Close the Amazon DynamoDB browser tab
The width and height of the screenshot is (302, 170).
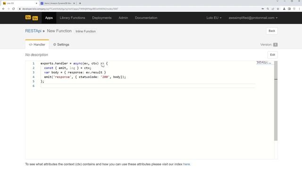click(x=74, y=3)
